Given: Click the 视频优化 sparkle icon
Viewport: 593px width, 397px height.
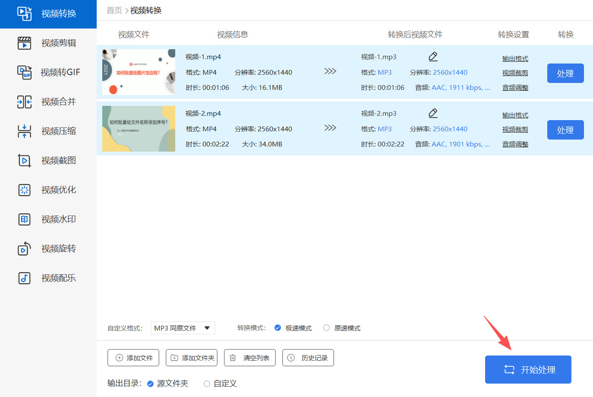Looking at the screenshot, I should tap(24, 190).
